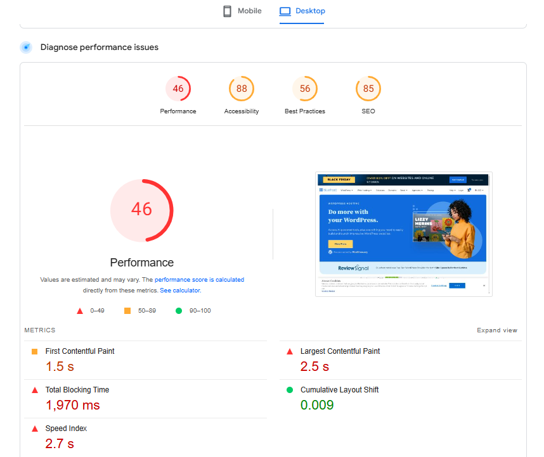This screenshot has height=457, width=544.
Task: Switch to the Mobile tab
Action: (242, 11)
